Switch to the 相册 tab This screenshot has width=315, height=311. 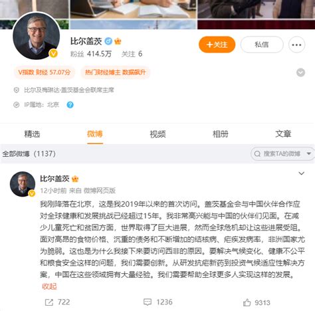click(x=221, y=134)
